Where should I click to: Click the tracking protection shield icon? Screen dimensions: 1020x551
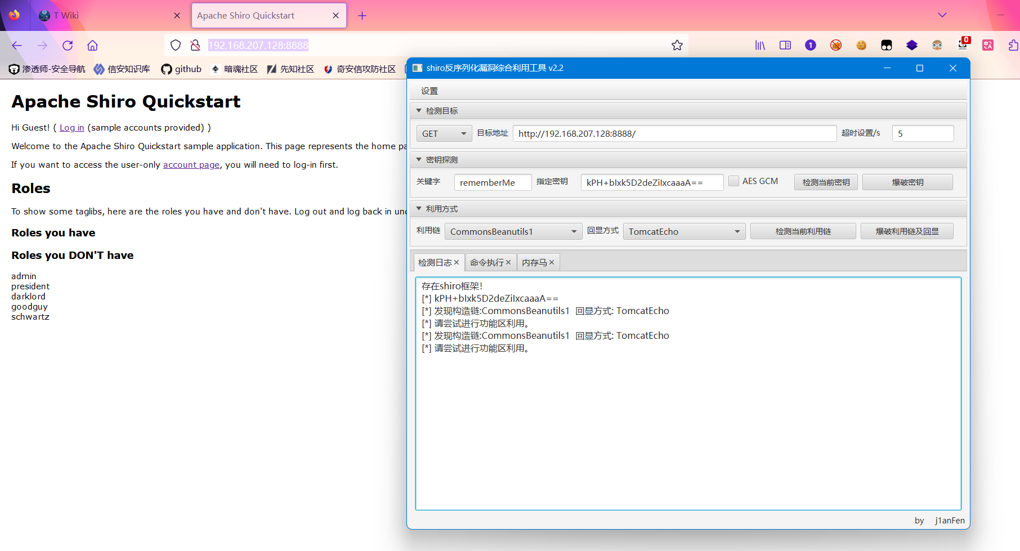tap(176, 45)
